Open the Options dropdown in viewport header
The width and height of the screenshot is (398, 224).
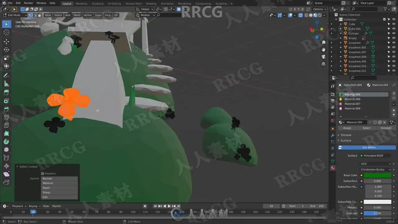320,9
